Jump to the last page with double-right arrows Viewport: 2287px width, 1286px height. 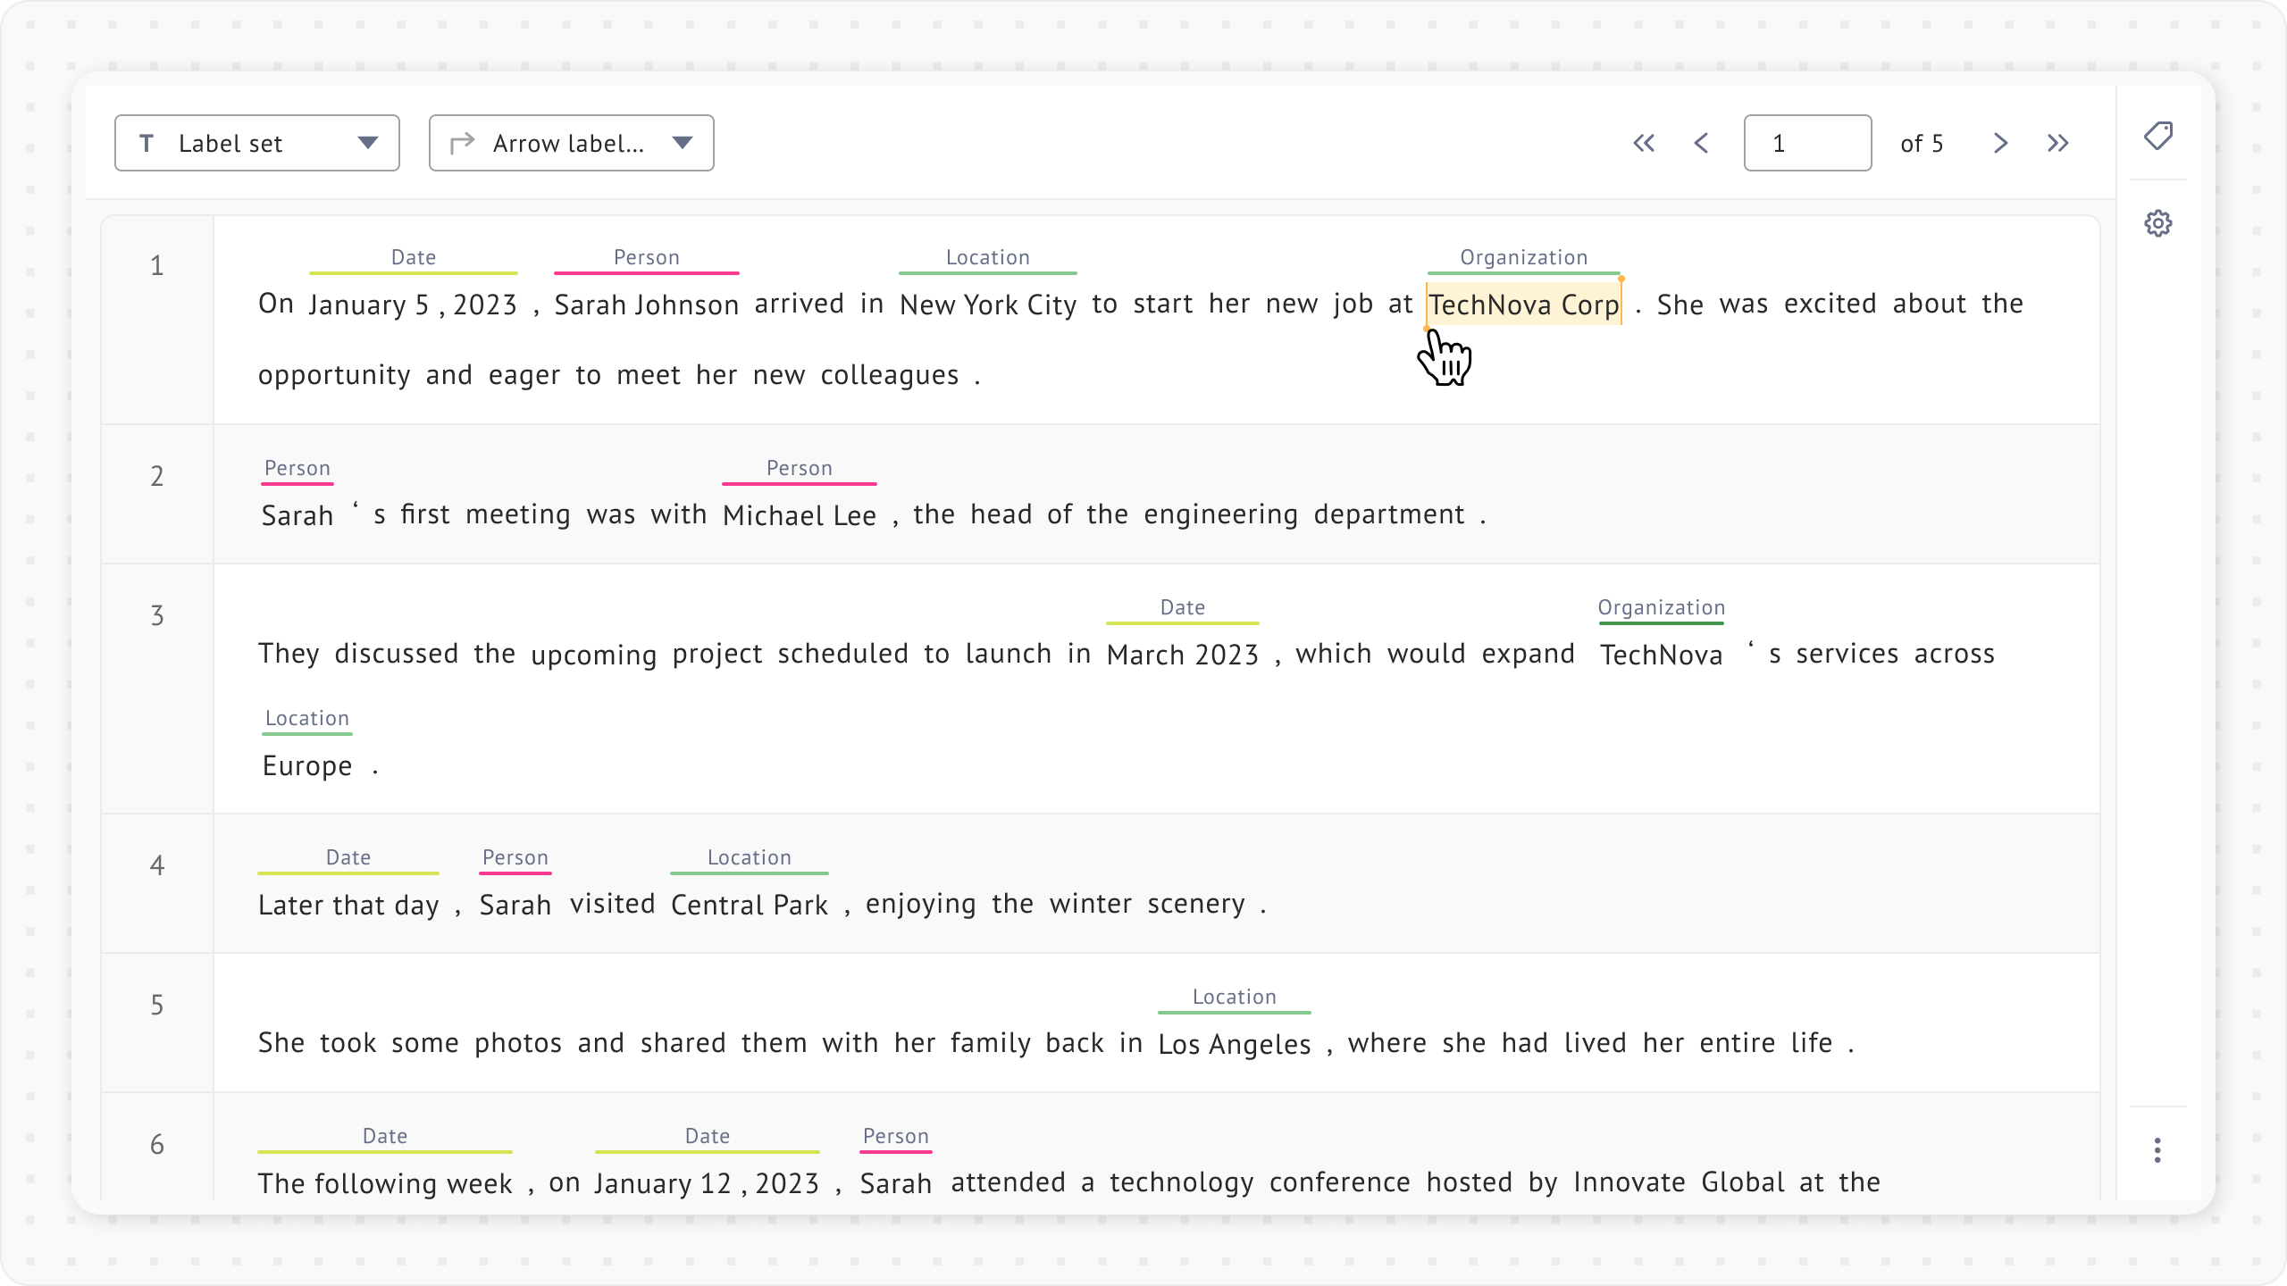coord(2058,143)
